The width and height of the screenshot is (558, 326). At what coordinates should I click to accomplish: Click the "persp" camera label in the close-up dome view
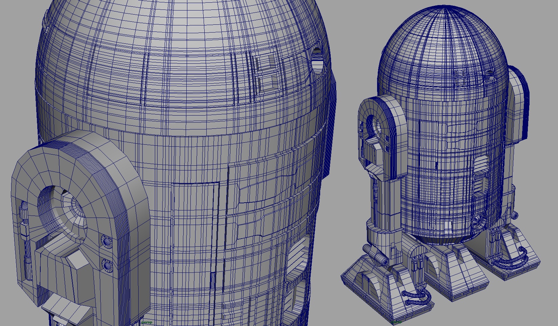(x=147, y=322)
